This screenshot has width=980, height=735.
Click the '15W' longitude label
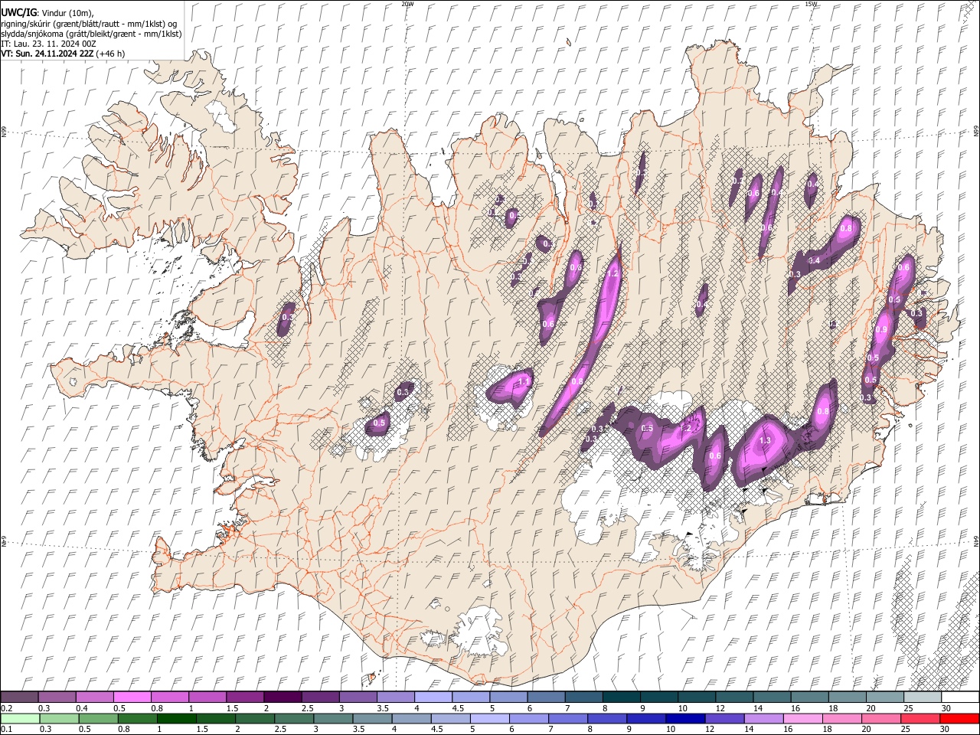click(x=811, y=4)
